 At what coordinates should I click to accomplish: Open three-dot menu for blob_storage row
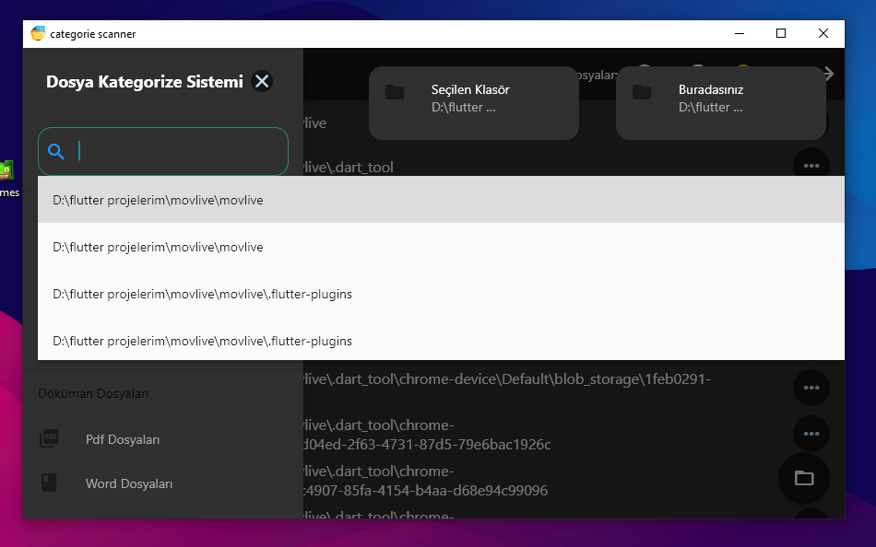811,388
